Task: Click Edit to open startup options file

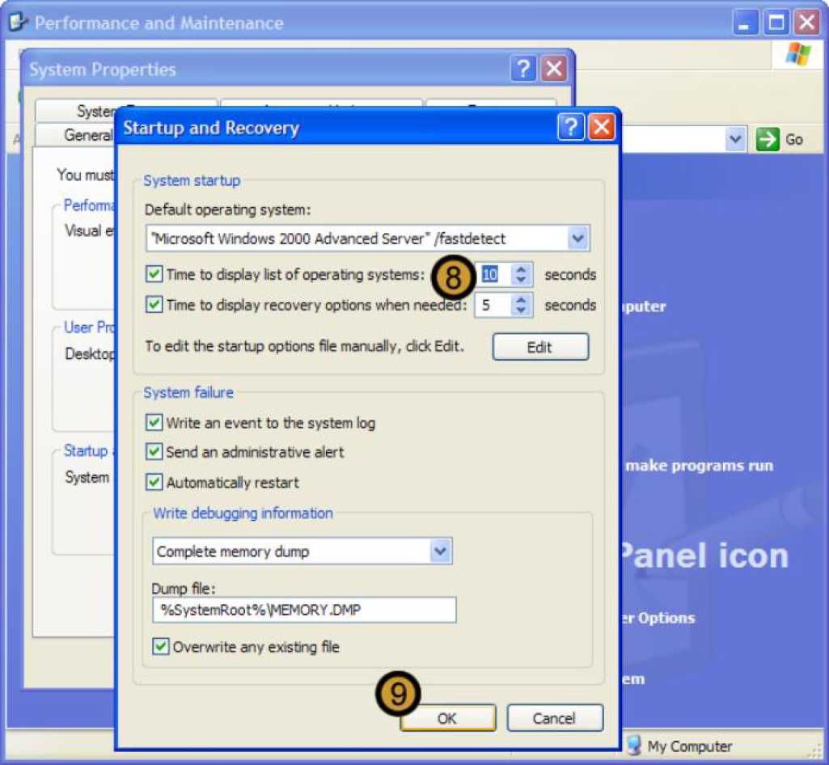Action: (x=540, y=347)
